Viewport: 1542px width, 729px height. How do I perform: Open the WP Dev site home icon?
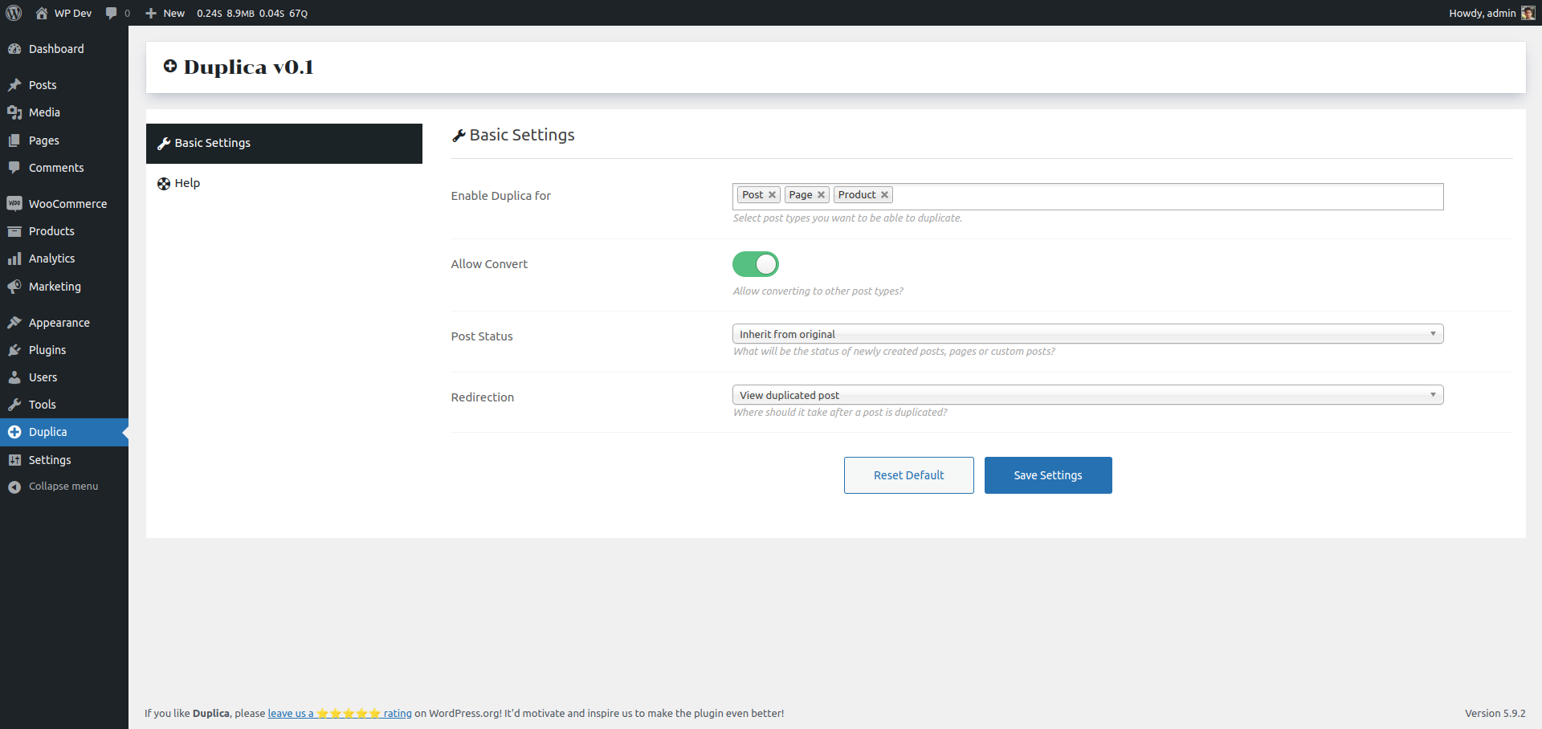42,13
